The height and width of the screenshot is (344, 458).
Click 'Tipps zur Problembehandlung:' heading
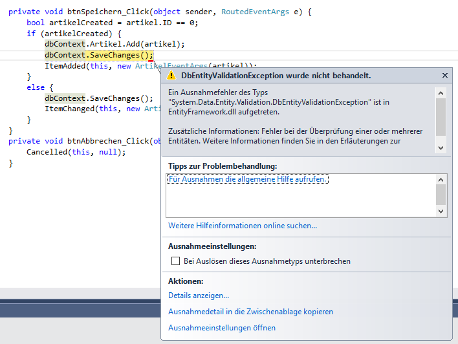(x=223, y=166)
